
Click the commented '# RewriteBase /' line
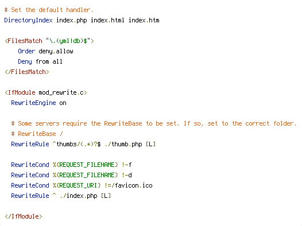pos(37,134)
